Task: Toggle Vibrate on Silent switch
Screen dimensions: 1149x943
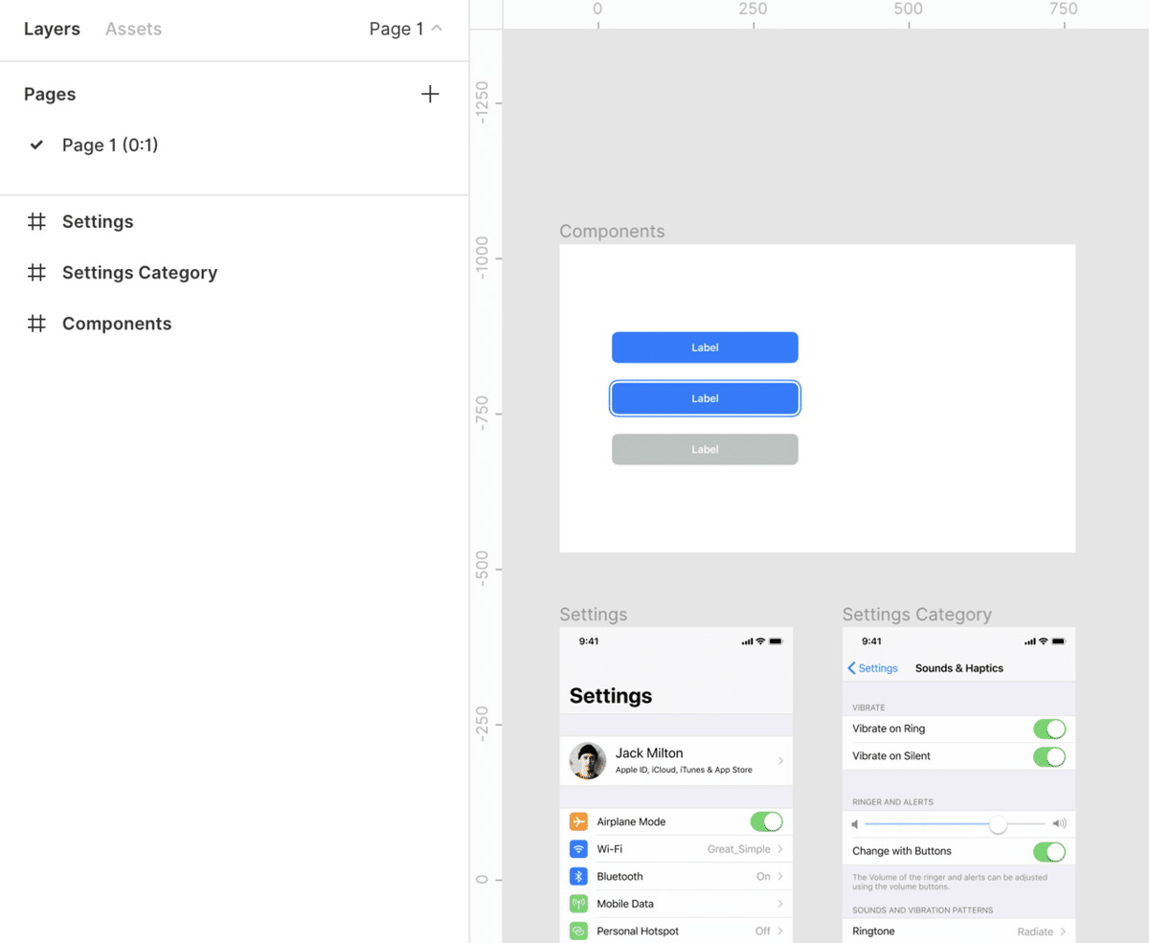Action: tap(1049, 756)
